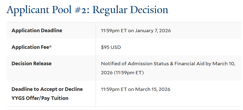Click the March 10 date text

(x=224, y=64)
